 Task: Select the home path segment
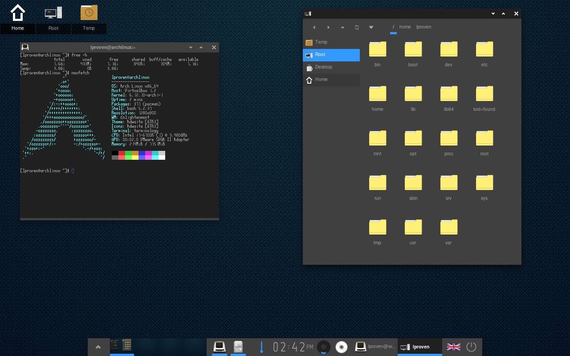coord(405,27)
